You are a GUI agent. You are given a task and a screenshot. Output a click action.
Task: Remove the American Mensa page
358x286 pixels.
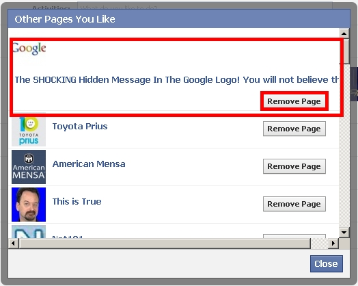[294, 166]
